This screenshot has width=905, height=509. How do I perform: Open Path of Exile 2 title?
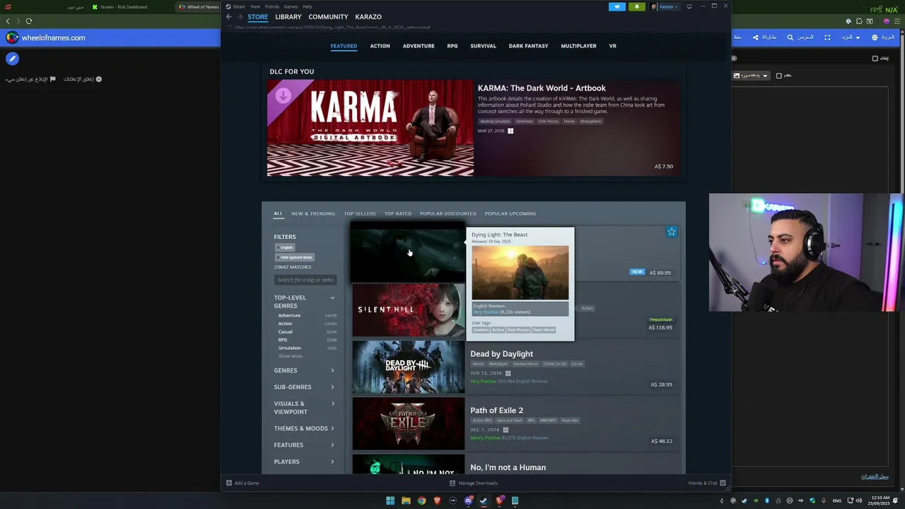497,410
